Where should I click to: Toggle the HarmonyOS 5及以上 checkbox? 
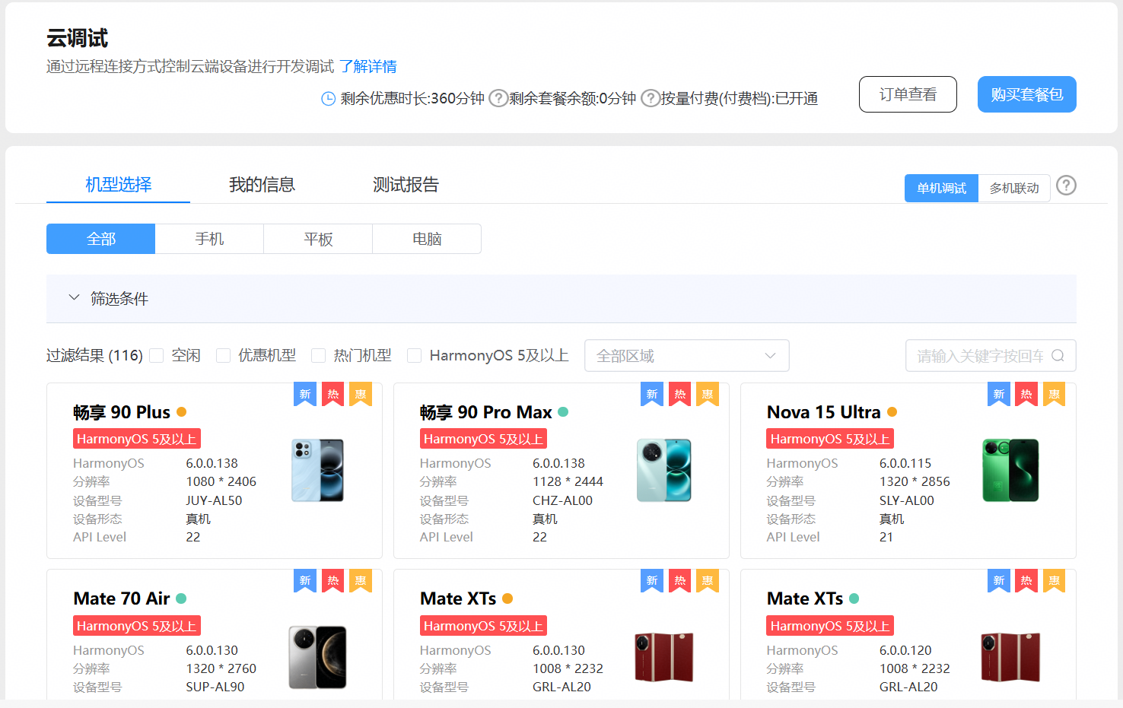(x=415, y=356)
